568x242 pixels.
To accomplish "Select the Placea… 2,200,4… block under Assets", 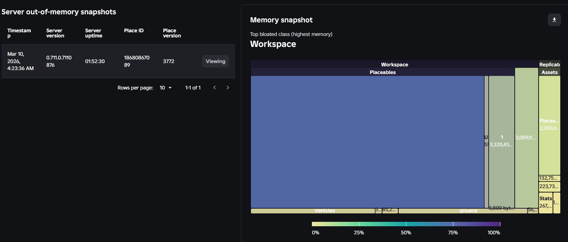I will point(550,125).
